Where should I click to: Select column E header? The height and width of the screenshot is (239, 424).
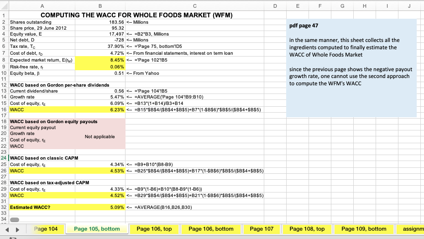click(298, 6)
